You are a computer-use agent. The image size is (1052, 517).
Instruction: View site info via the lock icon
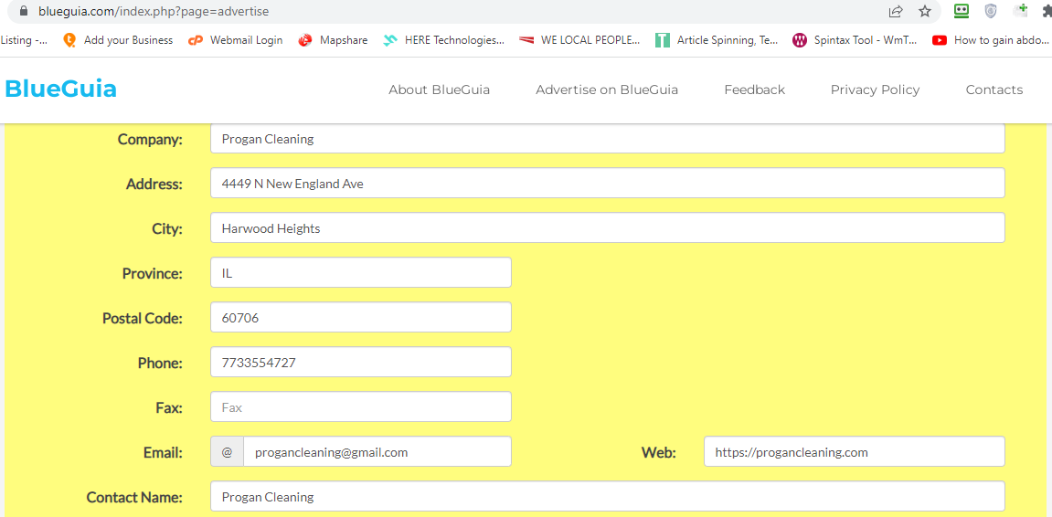pos(25,11)
